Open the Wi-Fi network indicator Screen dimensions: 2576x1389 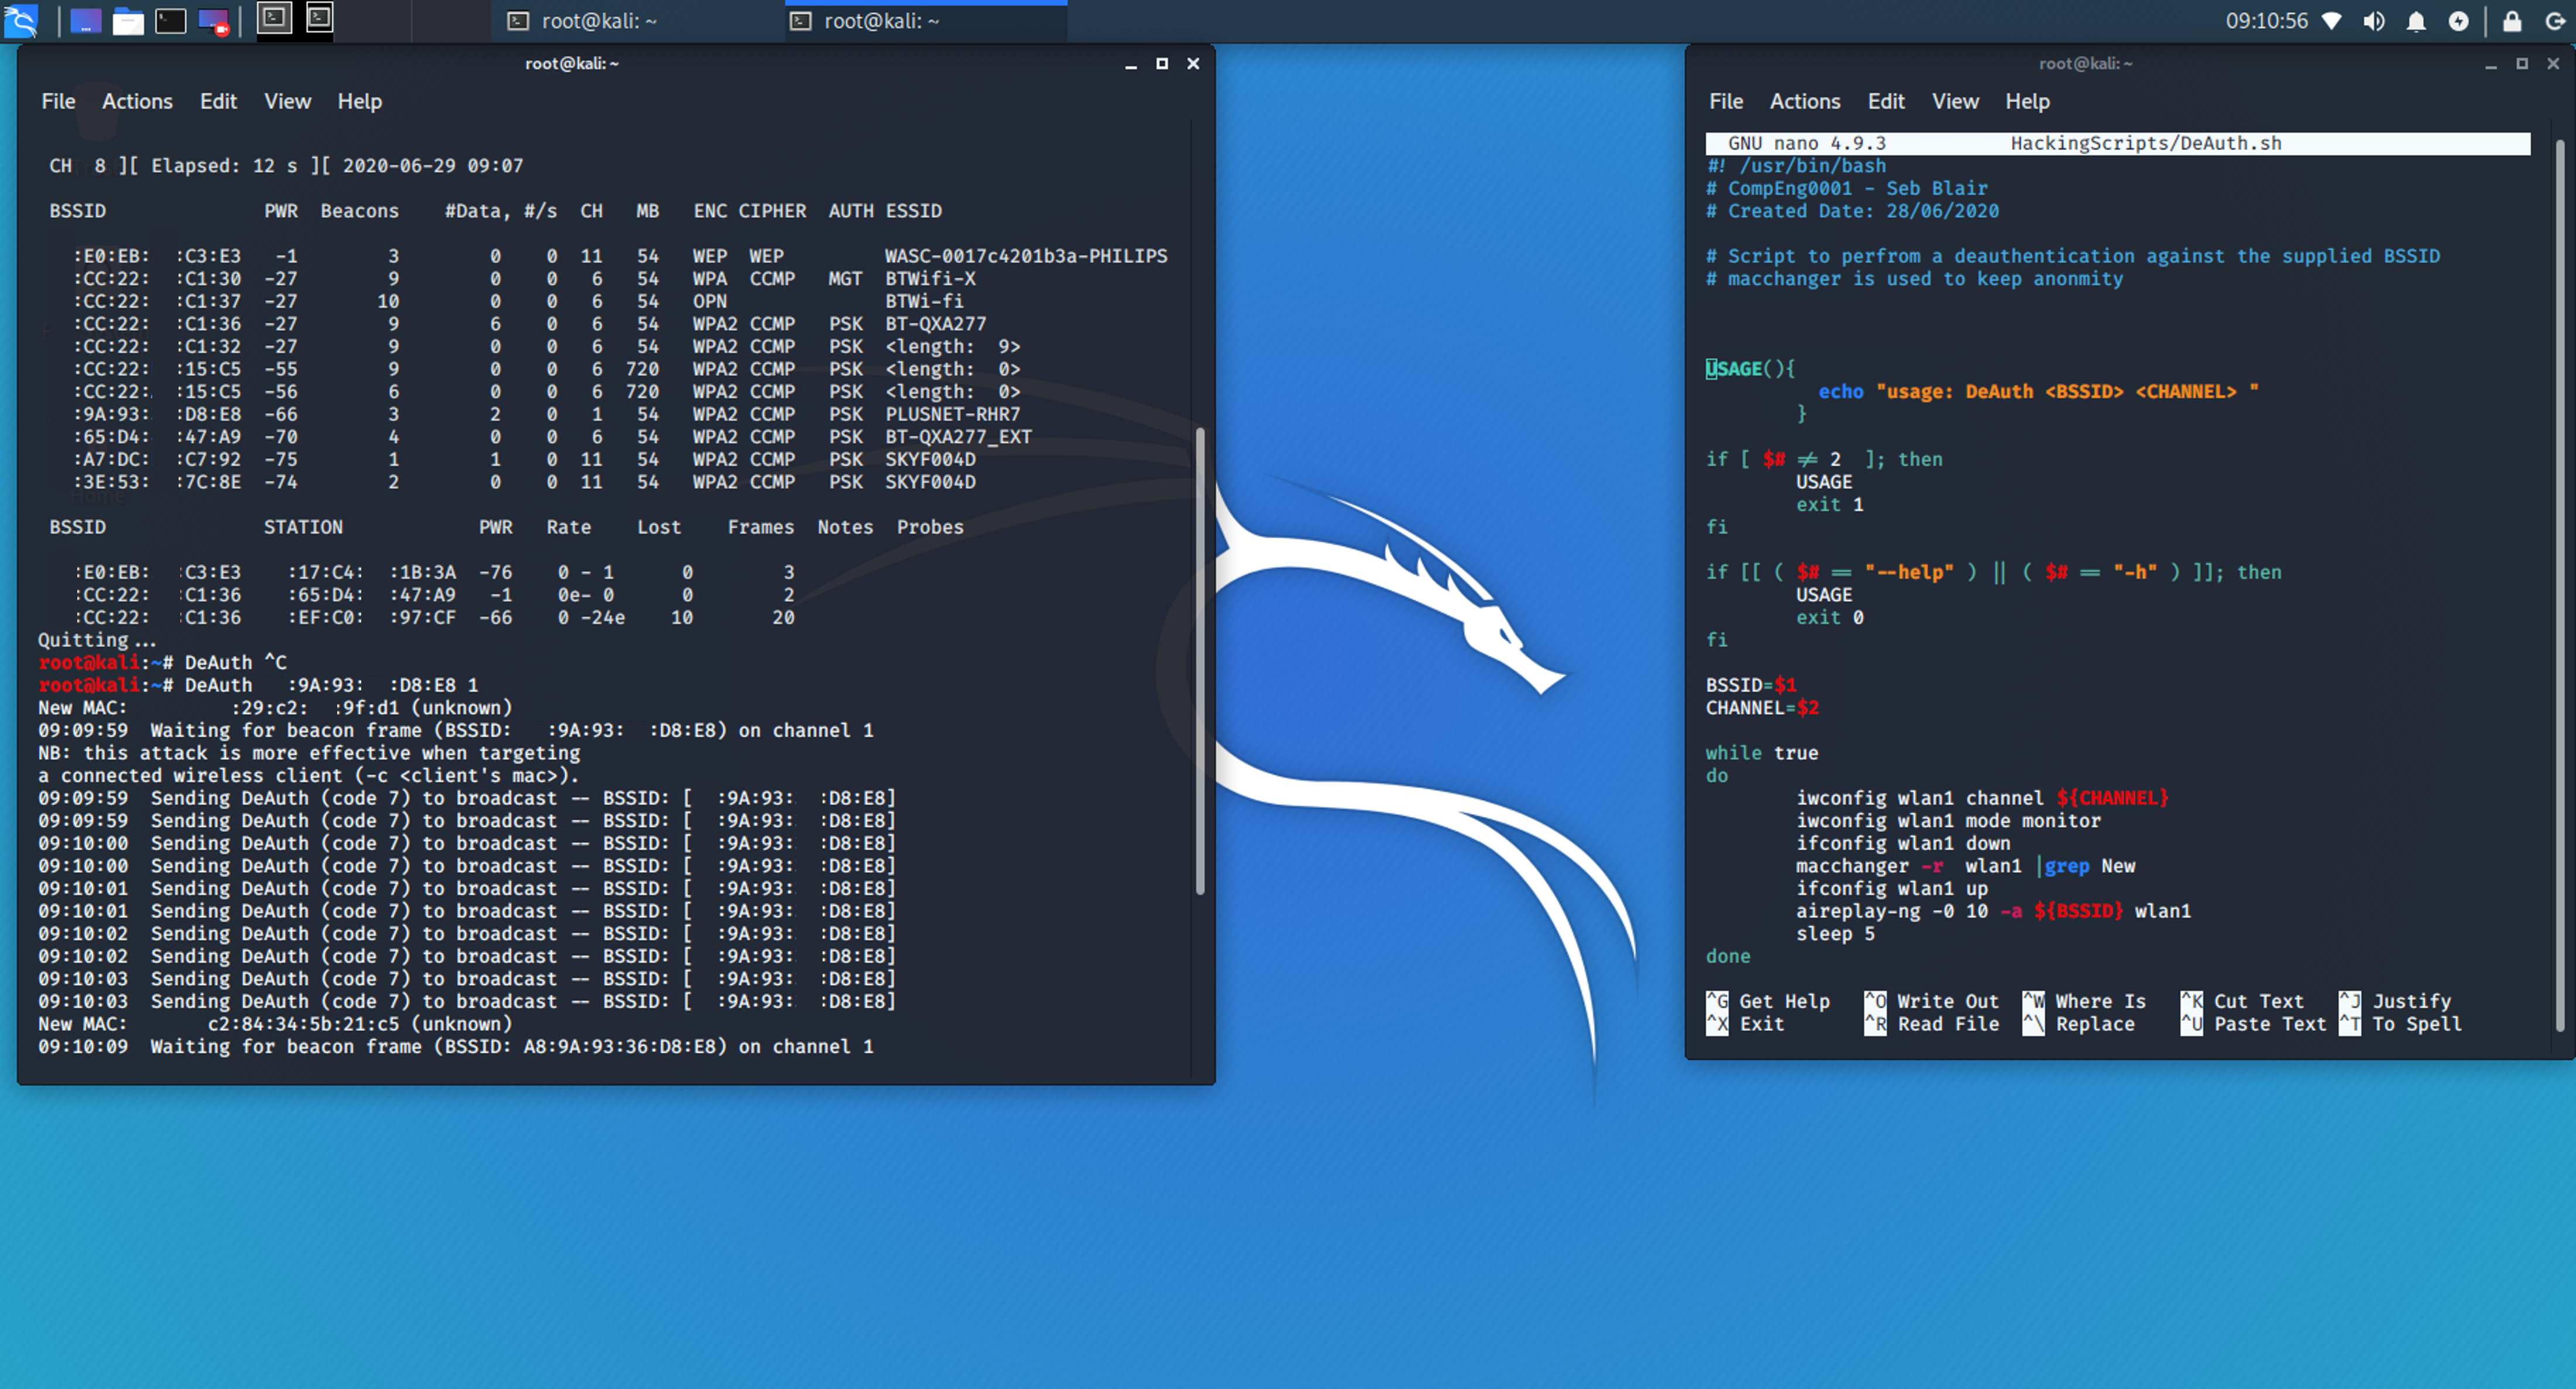(x=2331, y=21)
